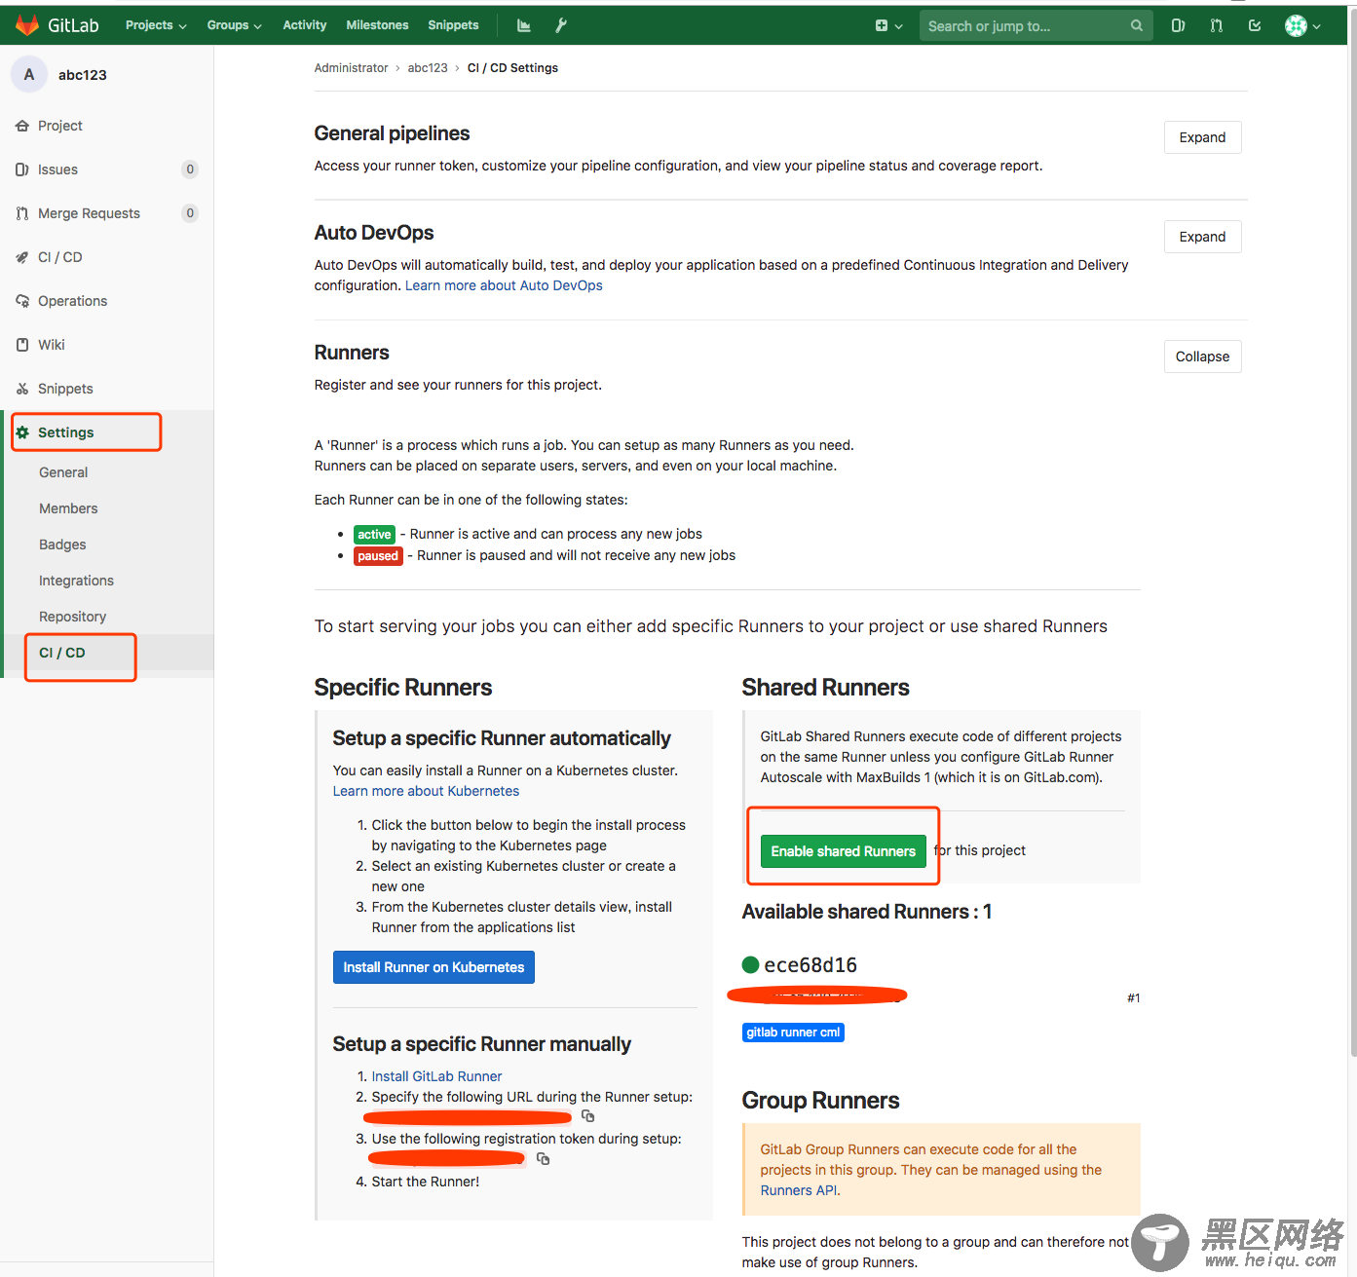Click abc123 in breadcrumb
Image resolution: width=1357 pixels, height=1277 pixels.
click(x=428, y=68)
